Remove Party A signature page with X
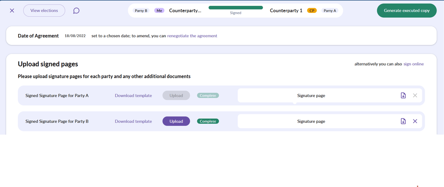The width and height of the screenshot is (444, 187). 415,96
